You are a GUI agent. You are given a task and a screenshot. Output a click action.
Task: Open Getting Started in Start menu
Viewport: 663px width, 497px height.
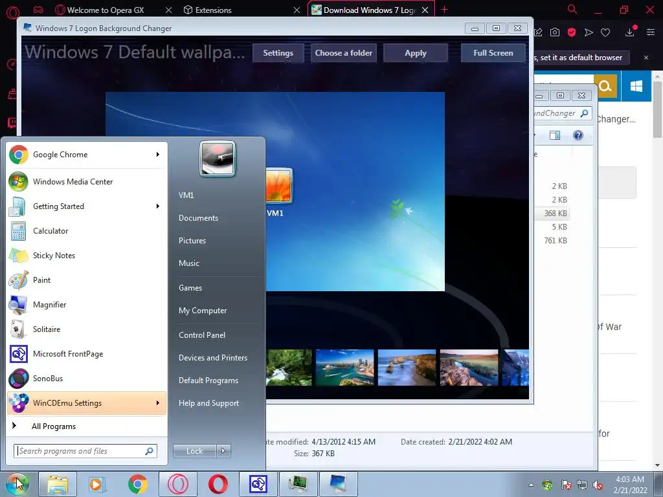coord(87,206)
